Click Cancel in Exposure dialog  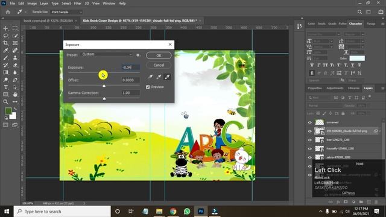(x=159, y=65)
